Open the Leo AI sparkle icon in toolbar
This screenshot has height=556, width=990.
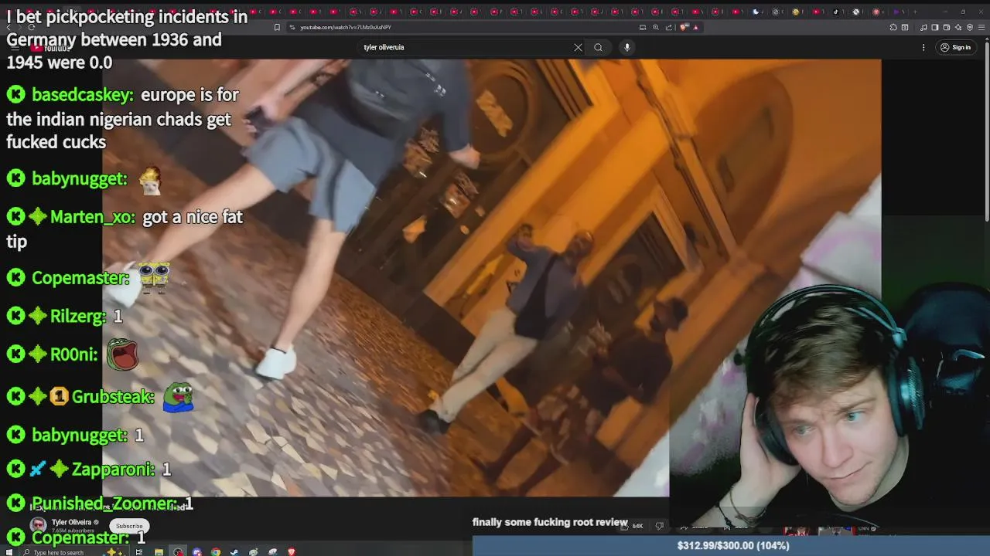pos(958,27)
